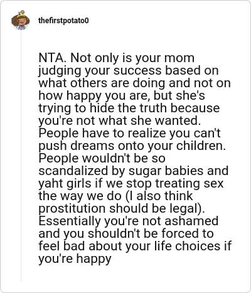Click the line "trying to hide the truth because"

[x=129, y=108]
